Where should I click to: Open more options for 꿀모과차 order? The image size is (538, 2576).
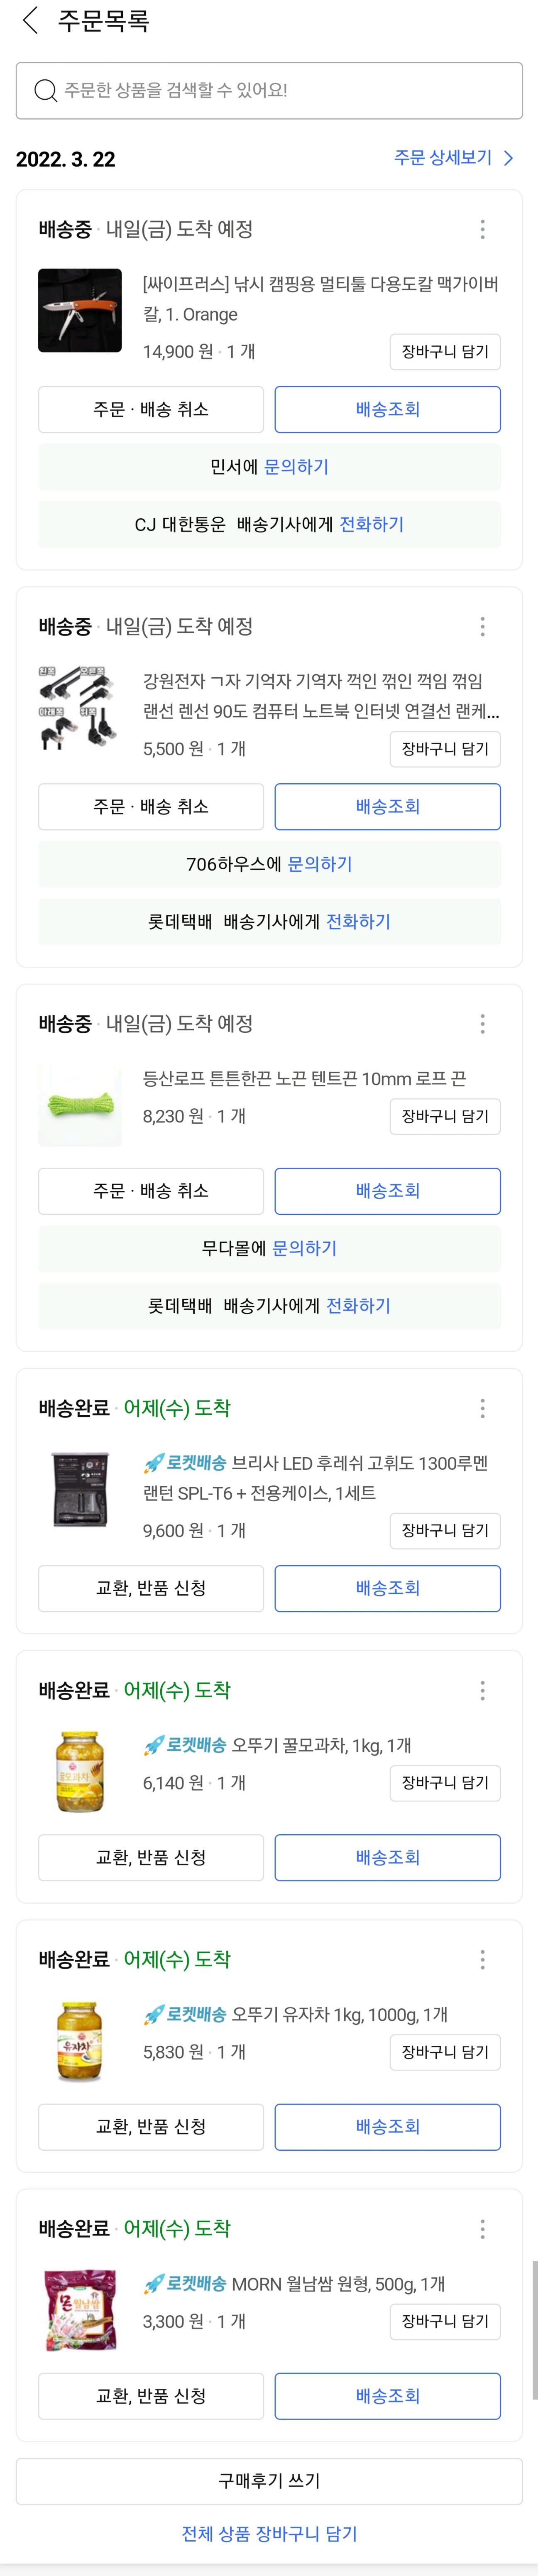pos(482,1690)
